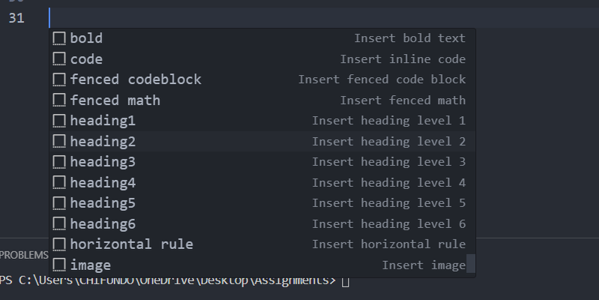Image resolution: width=599 pixels, height=300 pixels.
Task: Choose the inline code suggestion
Action: point(86,59)
